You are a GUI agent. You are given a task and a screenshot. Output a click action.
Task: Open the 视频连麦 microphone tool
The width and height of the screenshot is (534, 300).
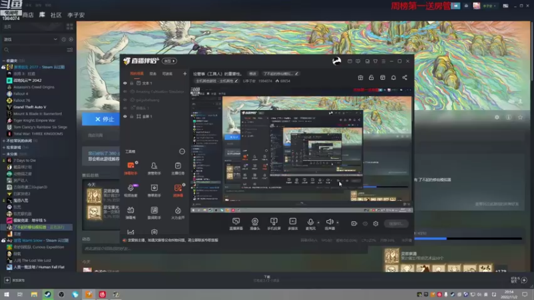click(131, 190)
